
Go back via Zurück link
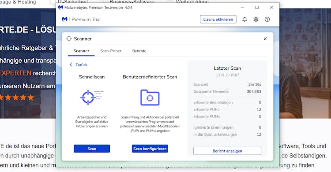point(79,65)
